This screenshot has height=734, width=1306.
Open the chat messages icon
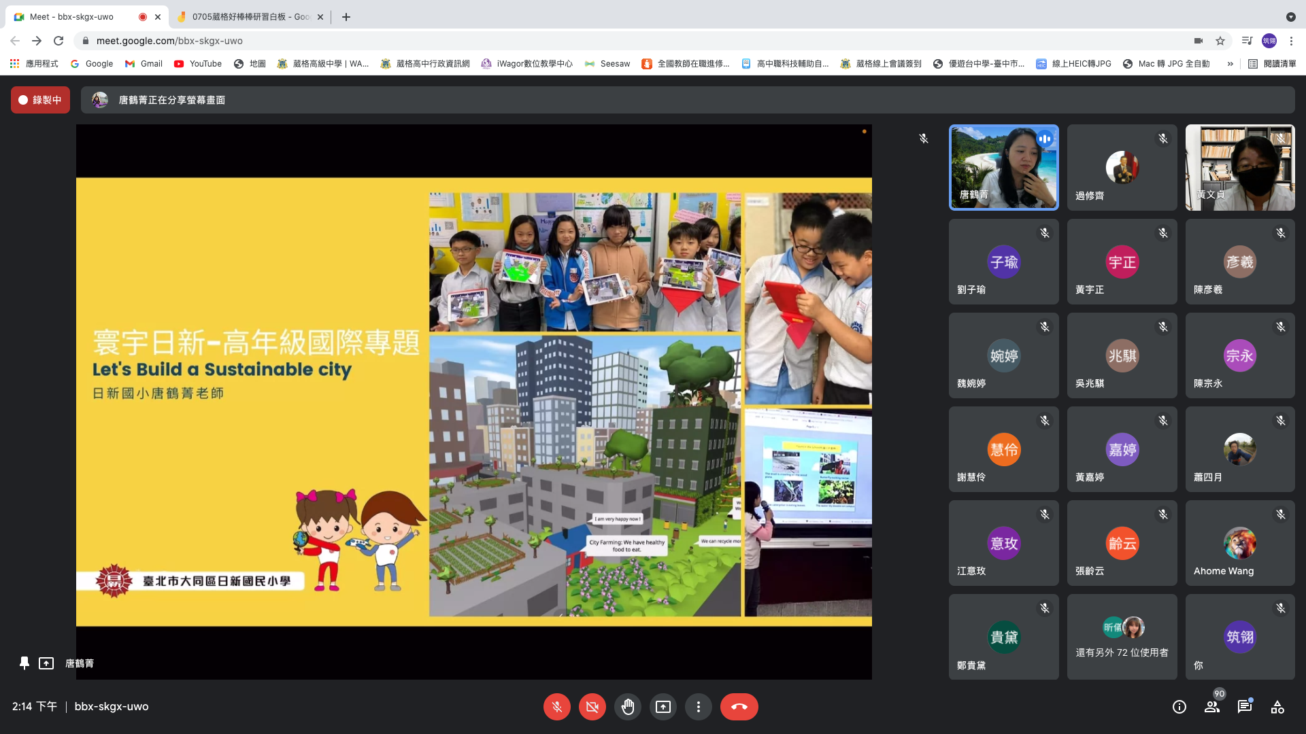[1245, 707]
